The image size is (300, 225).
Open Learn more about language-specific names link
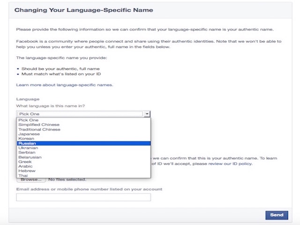pyautogui.click(x=65, y=85)
